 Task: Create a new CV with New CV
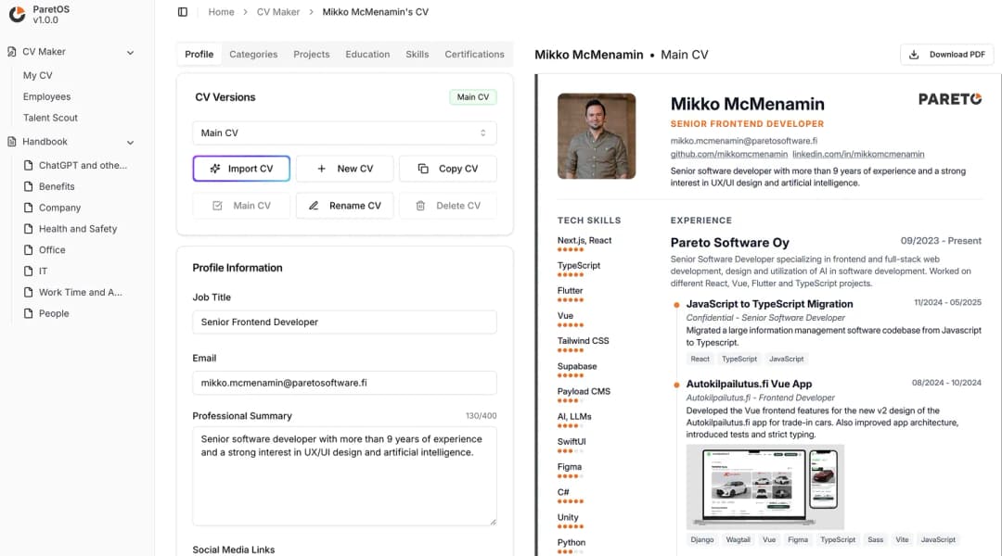344,169
